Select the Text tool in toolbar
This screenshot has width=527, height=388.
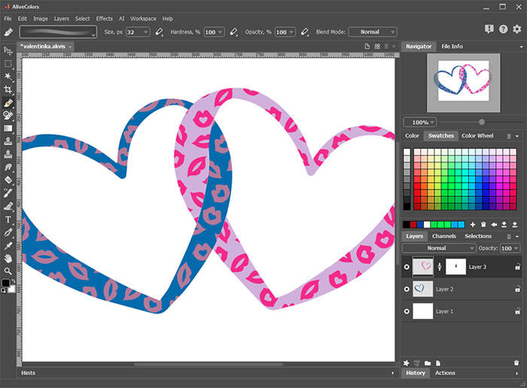[x=8, y=219]
